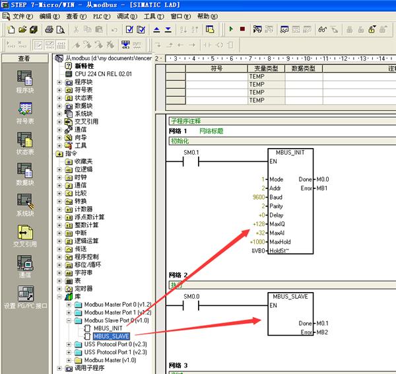Open Symbol Table in the view sidebar
Viewport: 396px width, 374px height.
(x=25, y=113)
